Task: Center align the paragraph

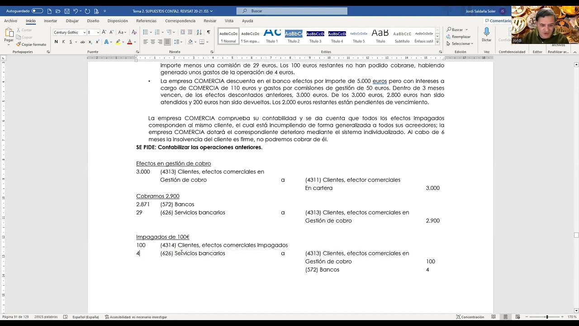Action: coord(153,42)
